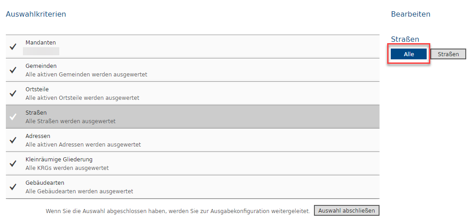468x218 pixels.
Task: Click the white checkmark beside Straßen row
Action: [x=13, y=117]
